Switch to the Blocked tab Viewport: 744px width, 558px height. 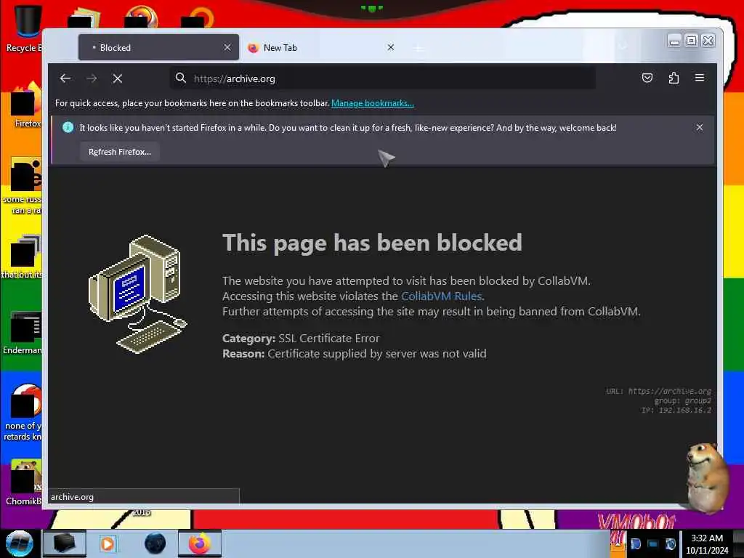pyautogui.click(x=158, y=47)
